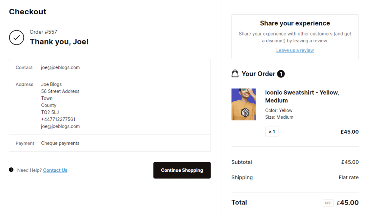Click the Cheque payments text
The height and width of the screenshot is (218, 368).
[x=60, y=143]
